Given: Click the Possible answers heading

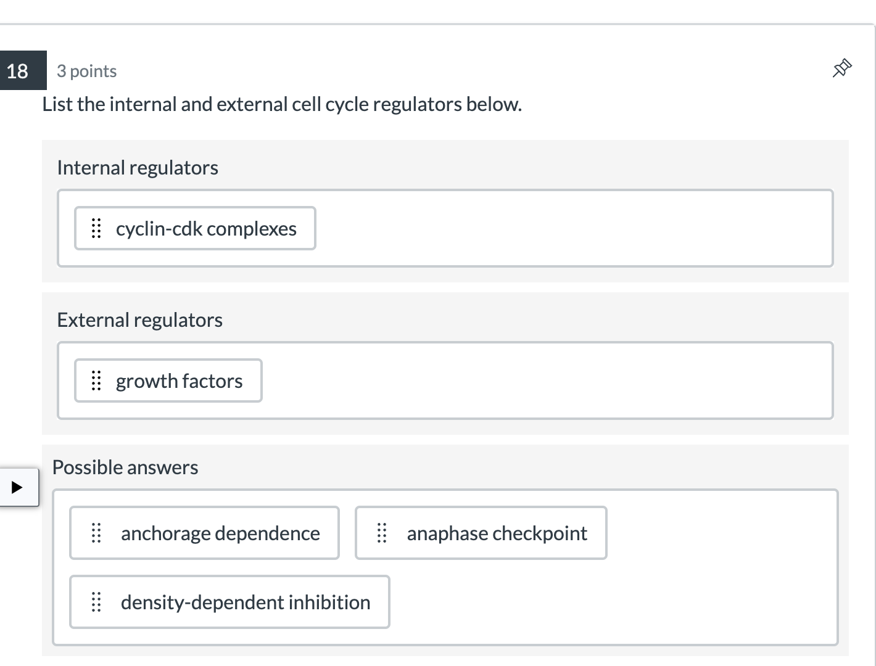Looking at the screenshot, I should pos(125,467).
